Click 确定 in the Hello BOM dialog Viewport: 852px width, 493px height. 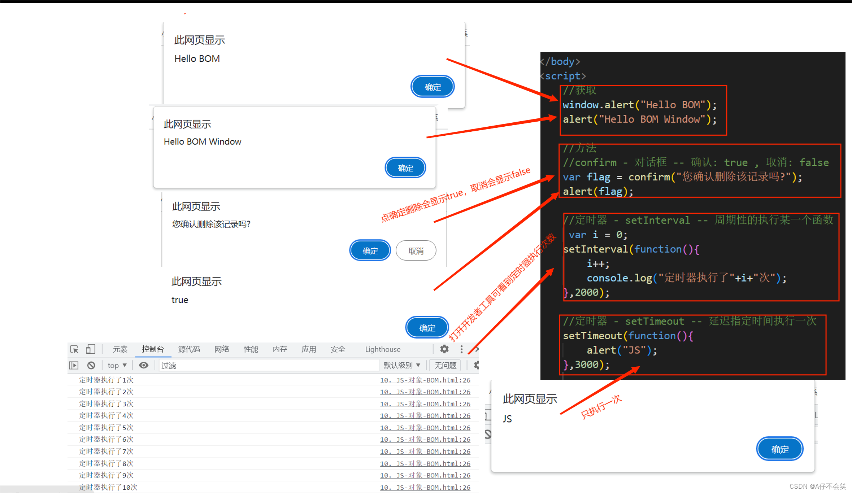click(432, 86)
